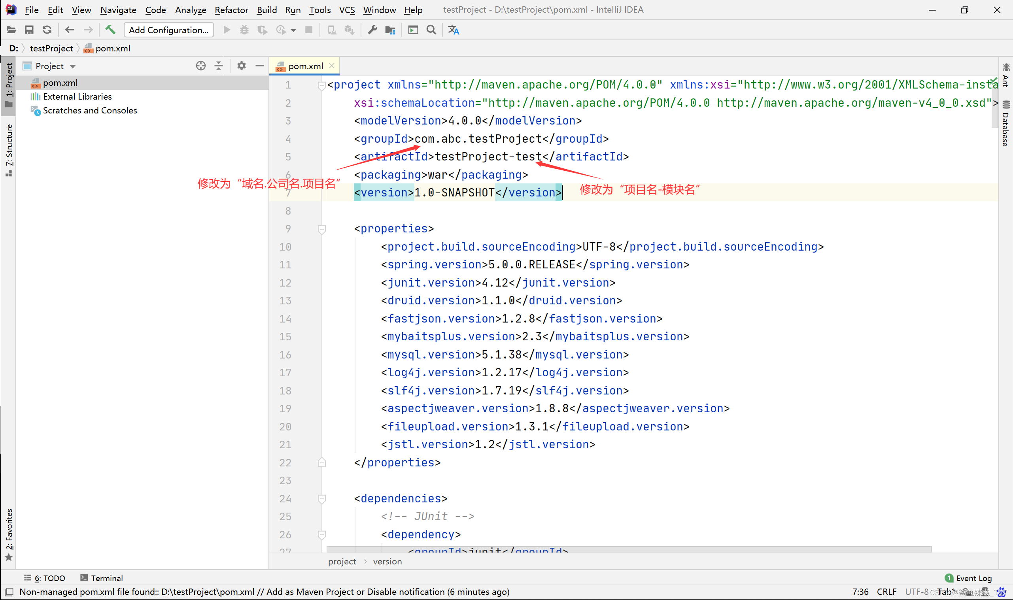Toggle tool window quick access in status bar
Image resolution: width=1013 pixels, height=600 pixels.
click(10, 592)
